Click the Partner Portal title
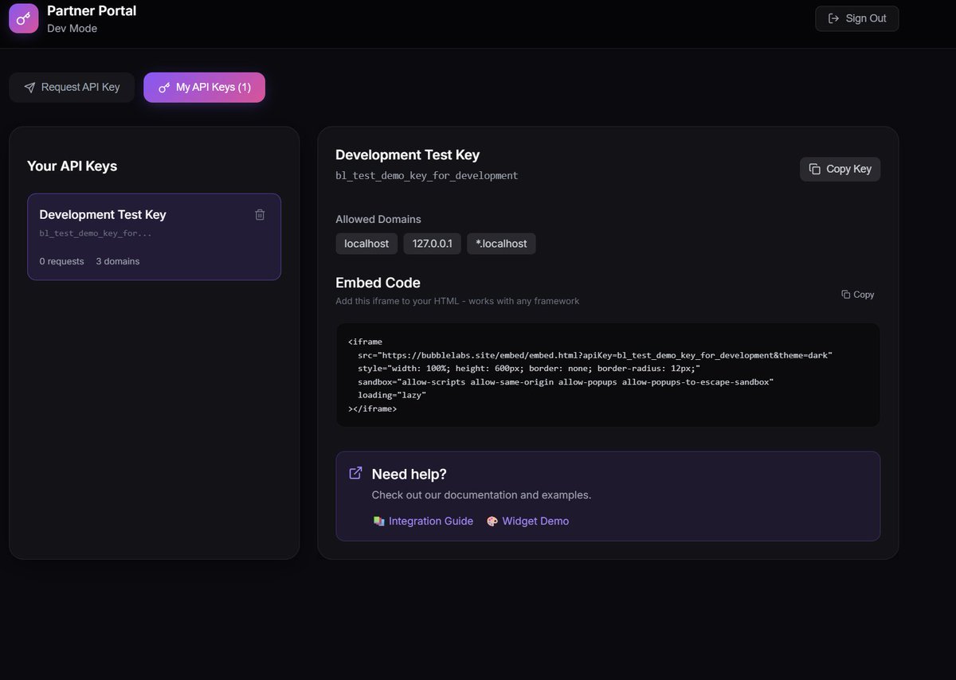 [92, 11]
